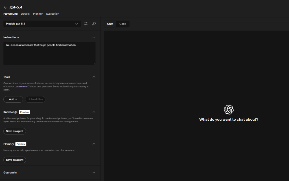
Task: Collapse the Knowledge section
Action: point(94,112)
